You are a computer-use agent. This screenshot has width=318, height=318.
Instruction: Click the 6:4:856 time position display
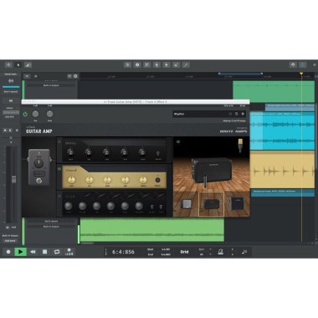click(x=123, y=252)
